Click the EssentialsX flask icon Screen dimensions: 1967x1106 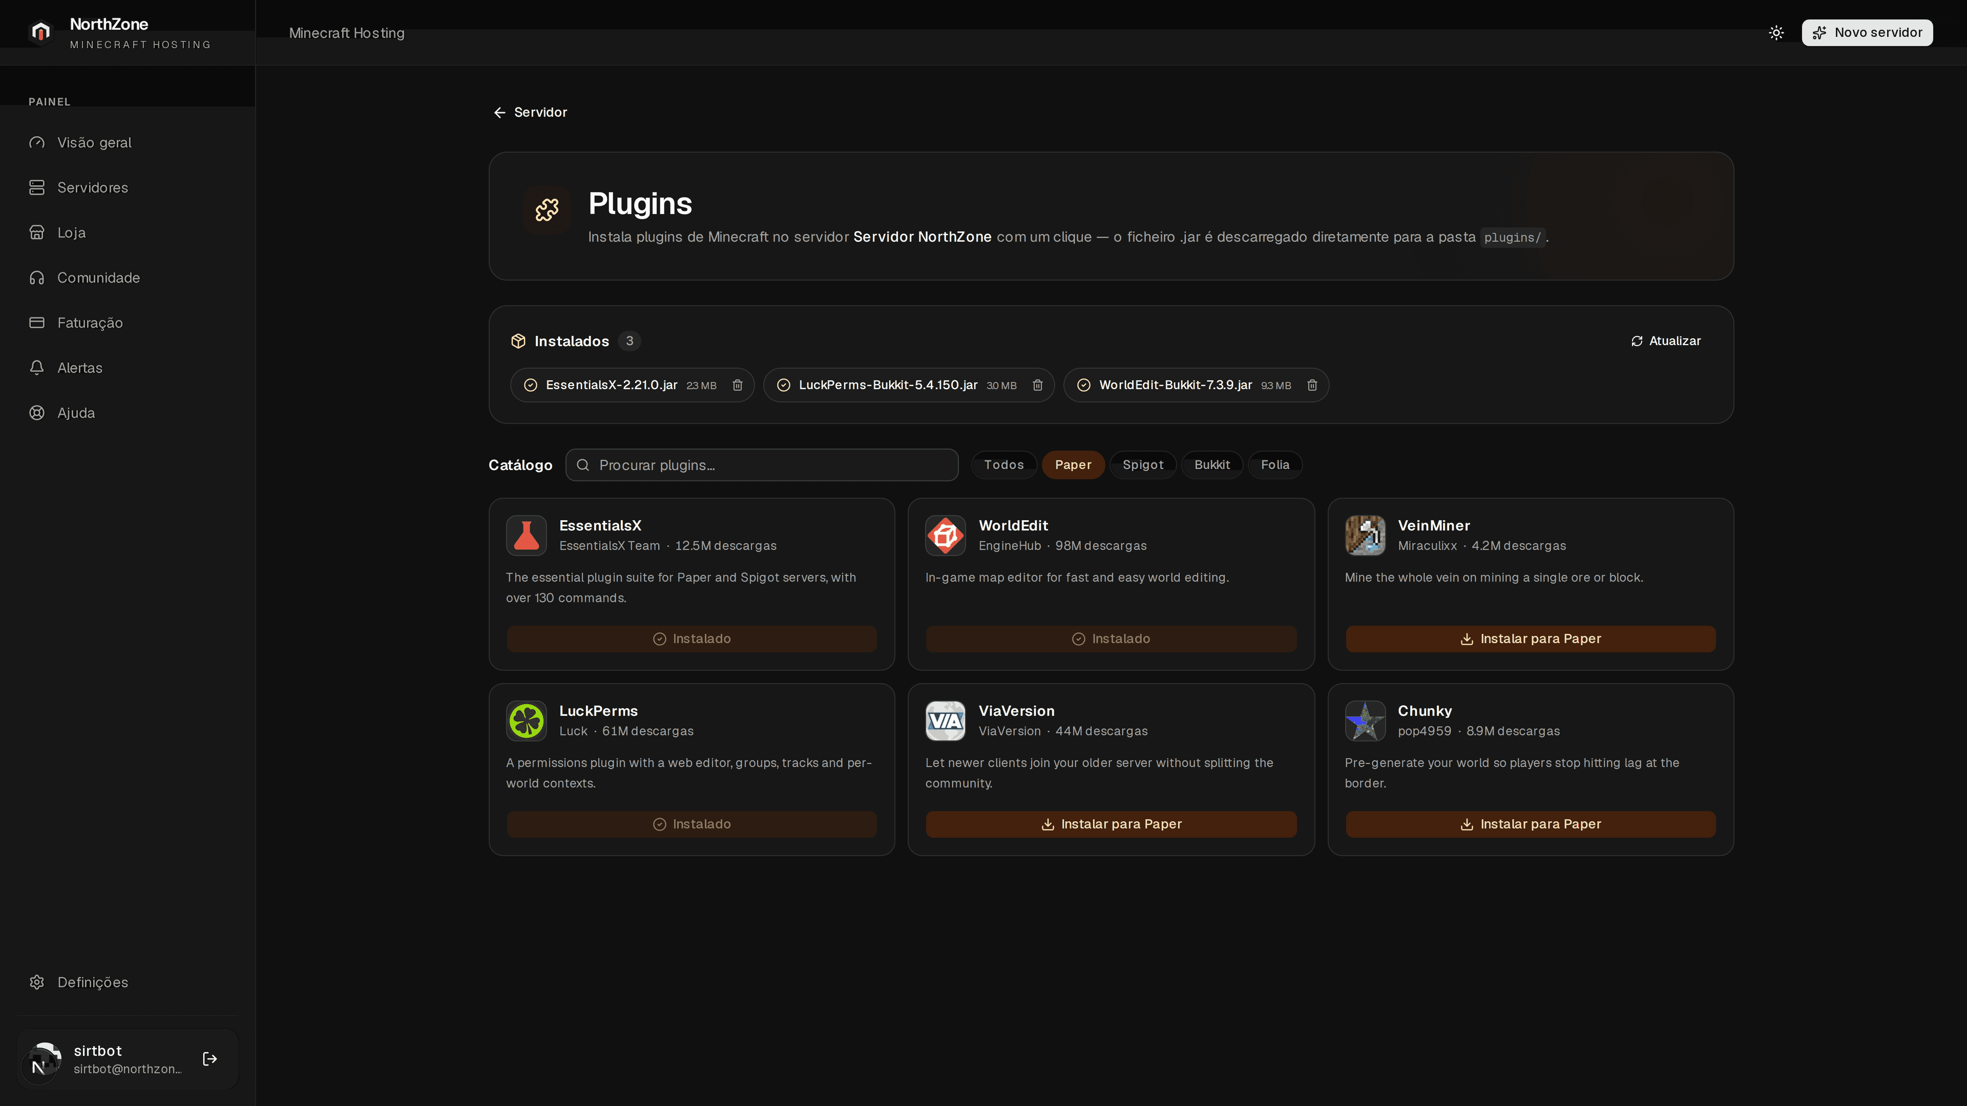526,535
